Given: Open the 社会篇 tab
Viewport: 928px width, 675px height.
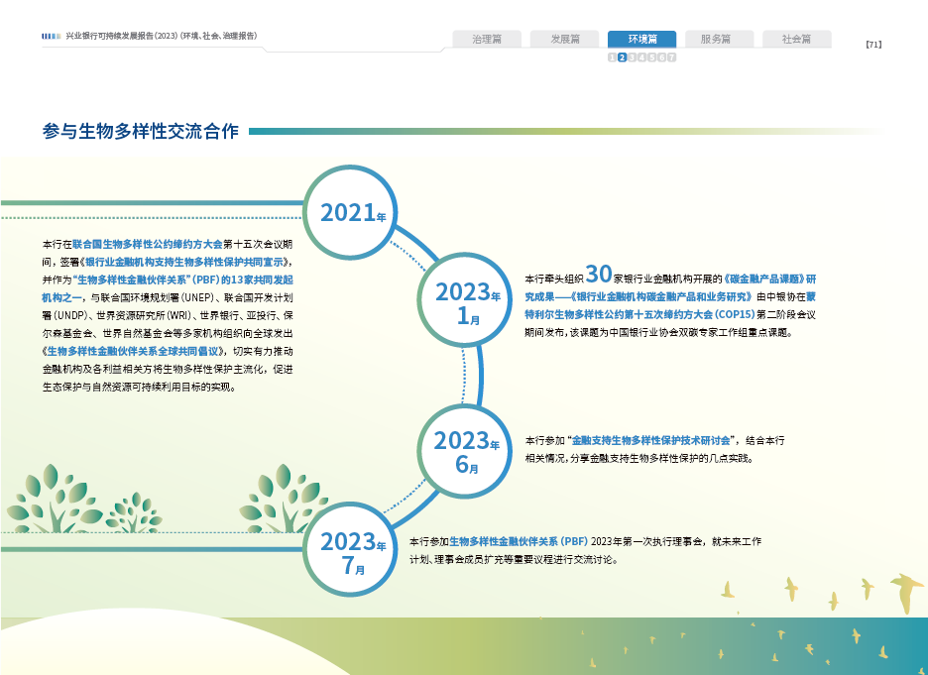Looking at the screenshot, I should [x=796, y=40].
